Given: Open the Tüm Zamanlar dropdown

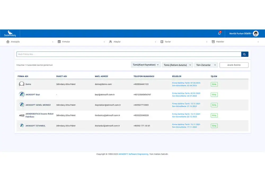Looking at the screenshot, I should pos(206,65).
